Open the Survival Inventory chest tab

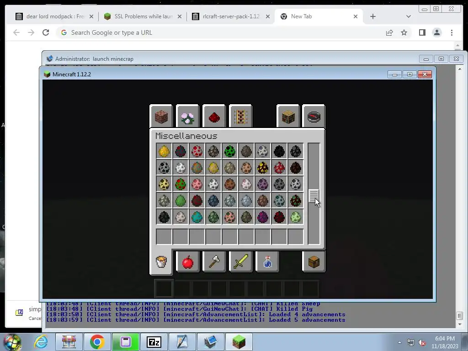pos(314,262)
